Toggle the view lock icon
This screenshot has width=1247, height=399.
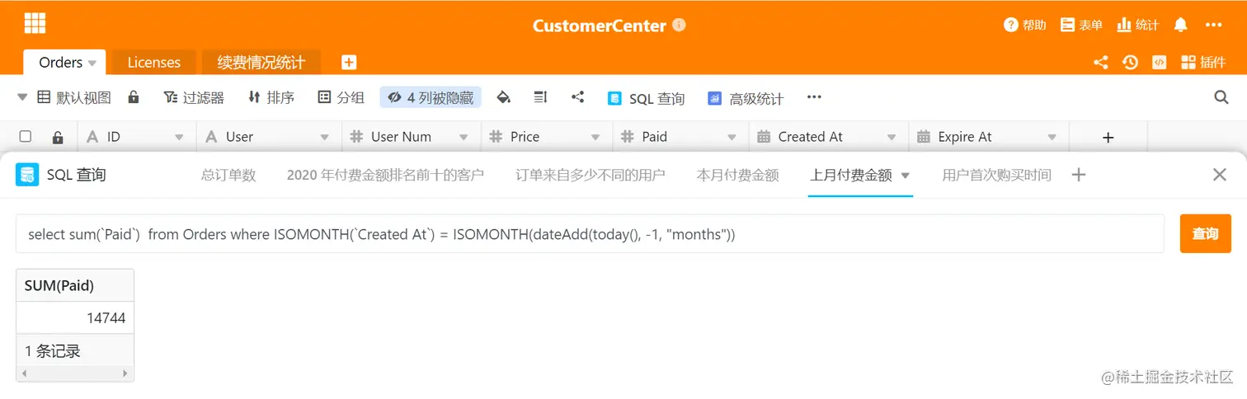point(134,97)
